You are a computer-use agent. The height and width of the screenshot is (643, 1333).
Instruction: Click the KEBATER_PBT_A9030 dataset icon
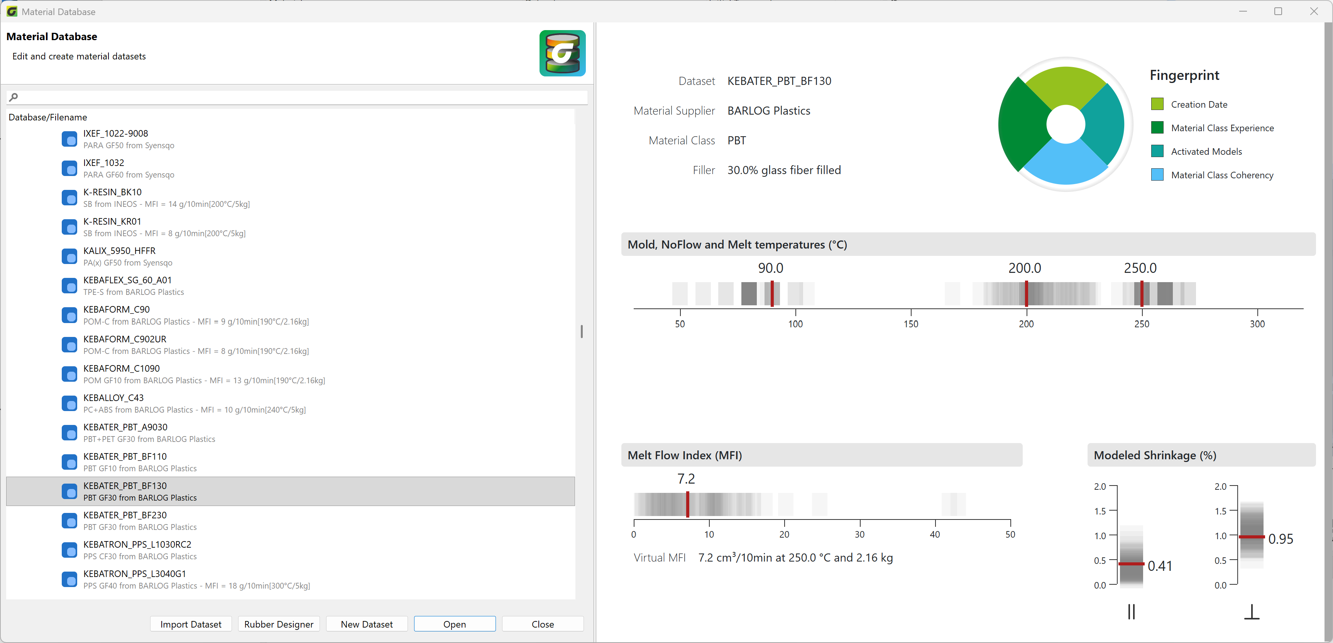click(69, 432)
